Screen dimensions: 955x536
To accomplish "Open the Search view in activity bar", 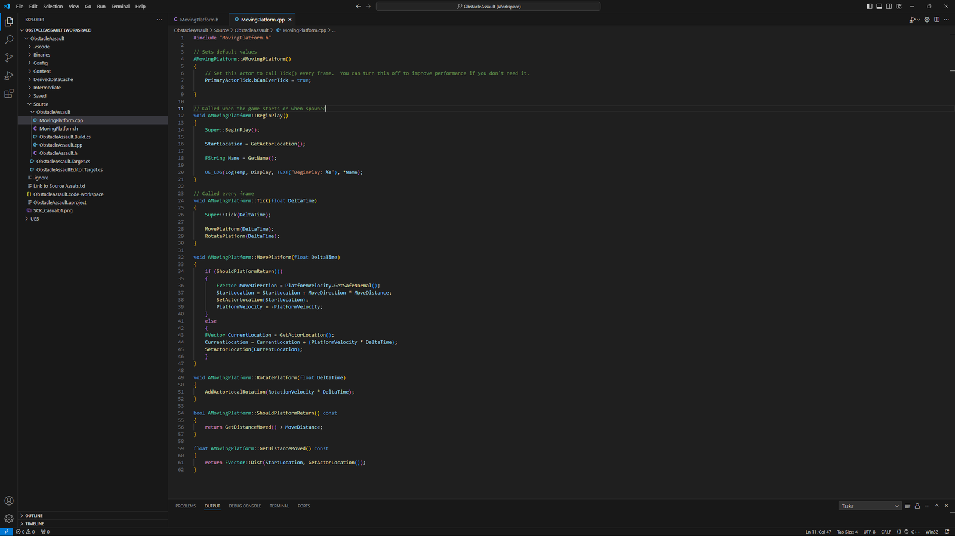I will click(9, 40).
